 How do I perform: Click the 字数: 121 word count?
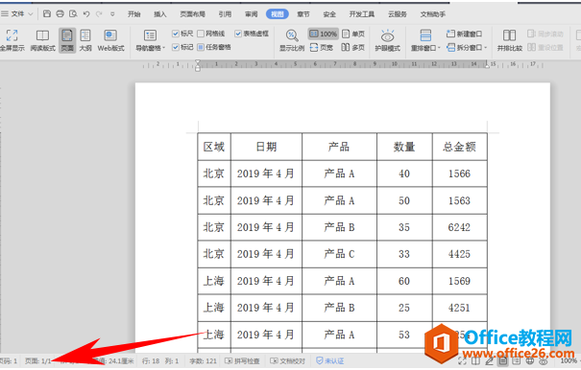point(203,360)
